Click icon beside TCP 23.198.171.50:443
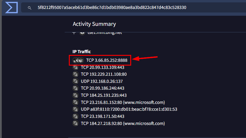The image size is (246, 138). 75,116
